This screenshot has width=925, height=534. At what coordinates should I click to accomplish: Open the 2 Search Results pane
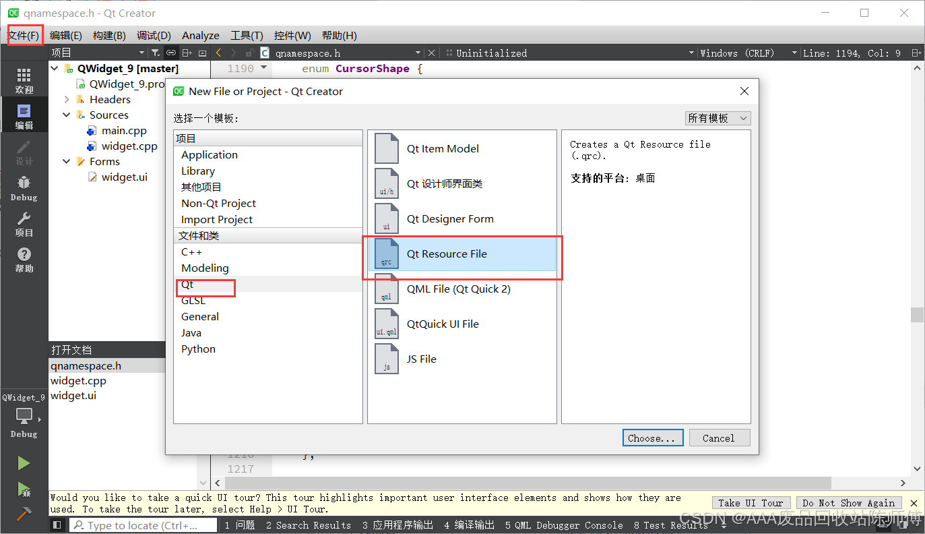(x=309, y=525)
